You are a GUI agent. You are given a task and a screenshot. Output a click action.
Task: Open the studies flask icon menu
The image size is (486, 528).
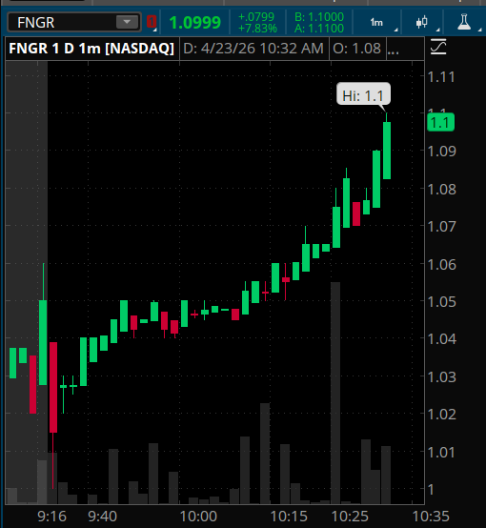464,22
